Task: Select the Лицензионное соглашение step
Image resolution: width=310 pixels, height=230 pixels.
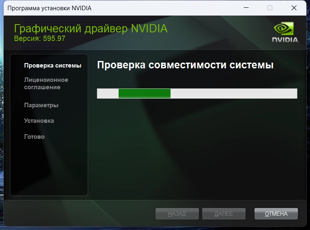Action: (46, 83)
